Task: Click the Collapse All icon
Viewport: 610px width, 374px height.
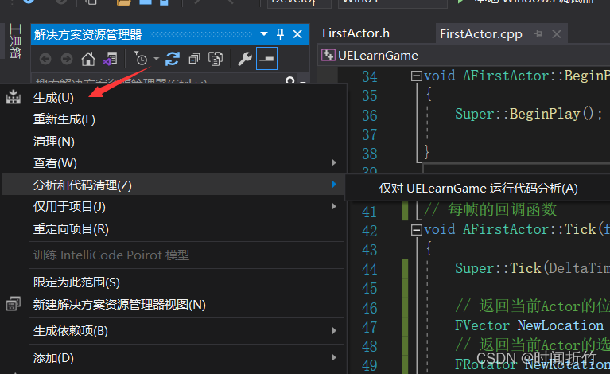Action: pos(194,59)
